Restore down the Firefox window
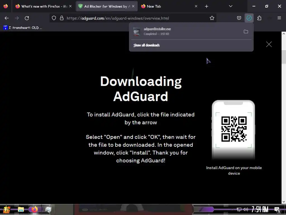Viewport: 286px width, 215px height. coord(267,6)
